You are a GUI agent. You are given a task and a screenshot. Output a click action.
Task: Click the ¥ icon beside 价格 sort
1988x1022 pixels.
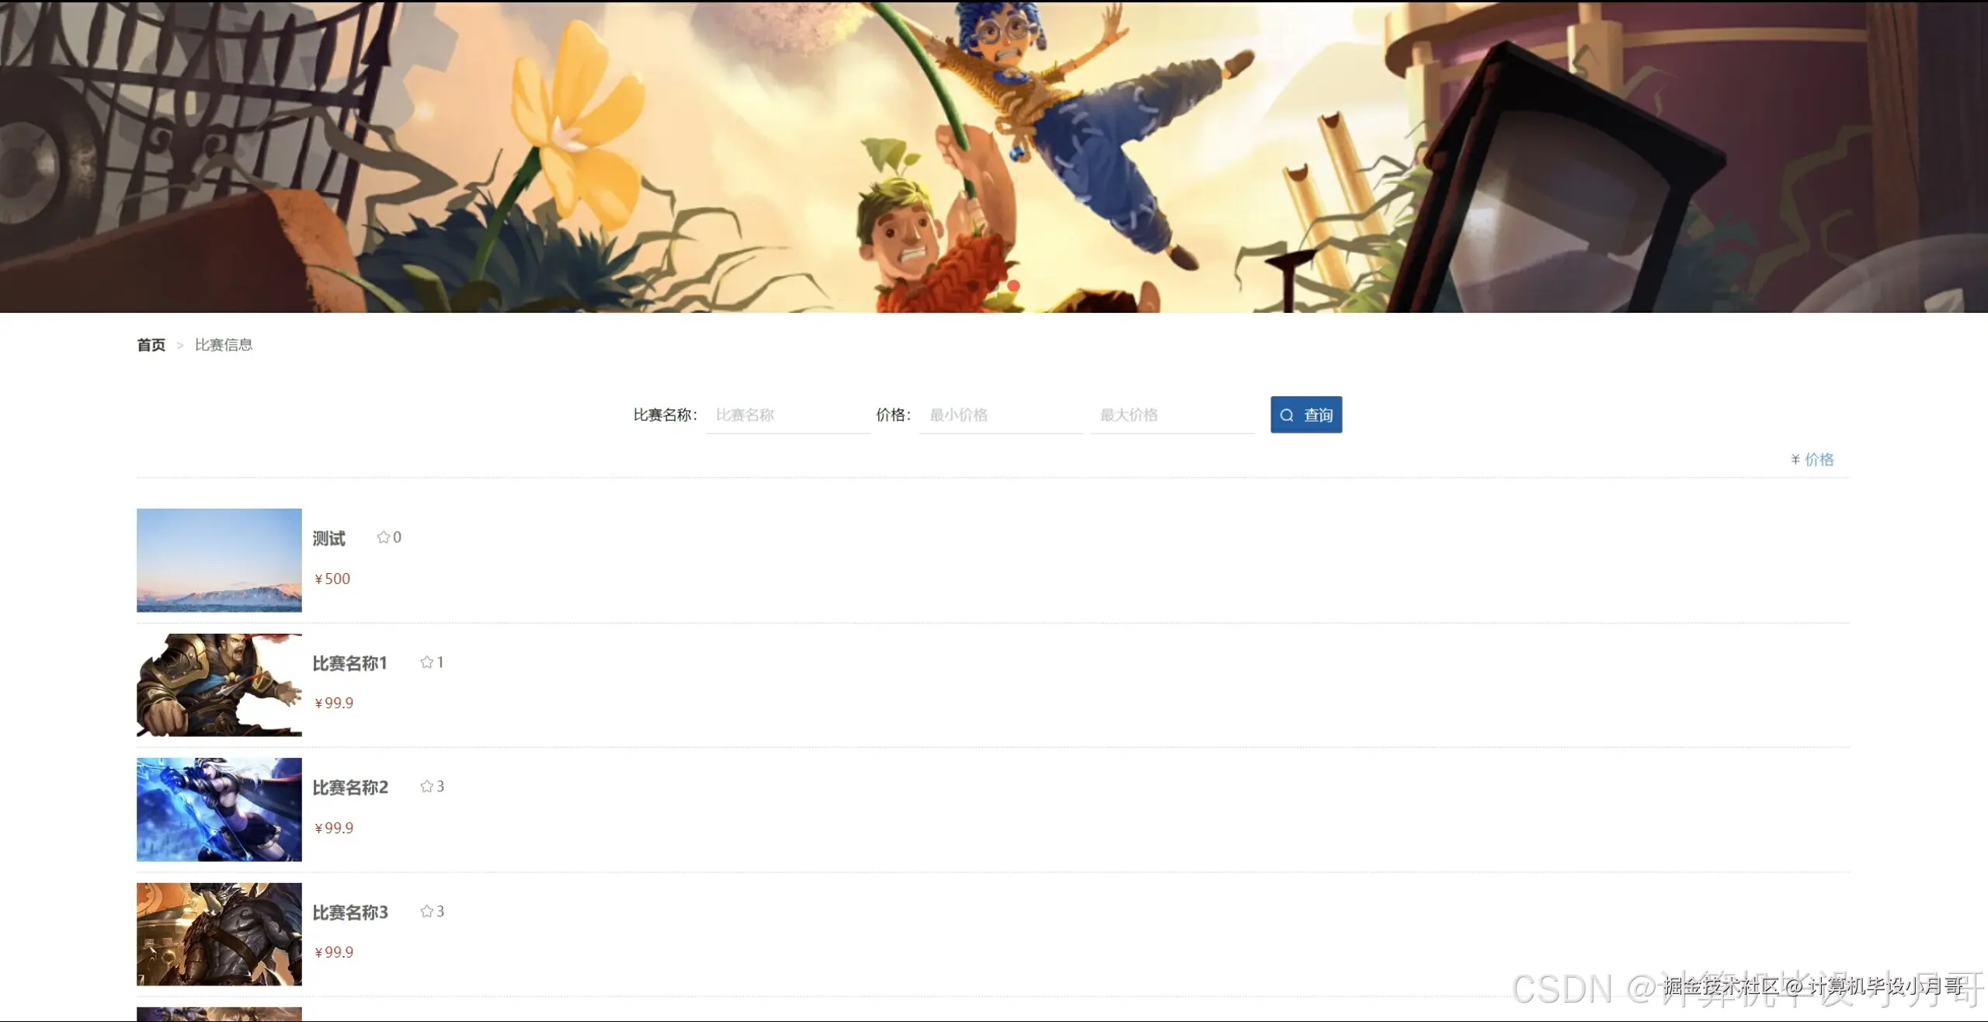1795,460
